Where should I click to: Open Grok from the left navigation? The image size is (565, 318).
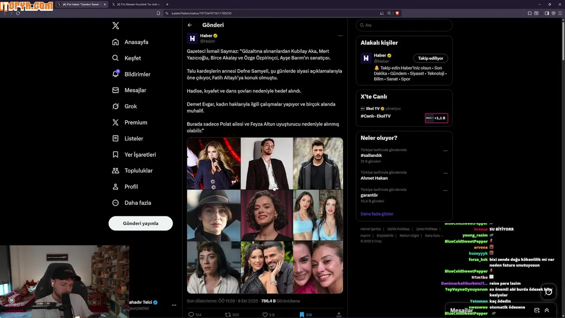[124, 106]
